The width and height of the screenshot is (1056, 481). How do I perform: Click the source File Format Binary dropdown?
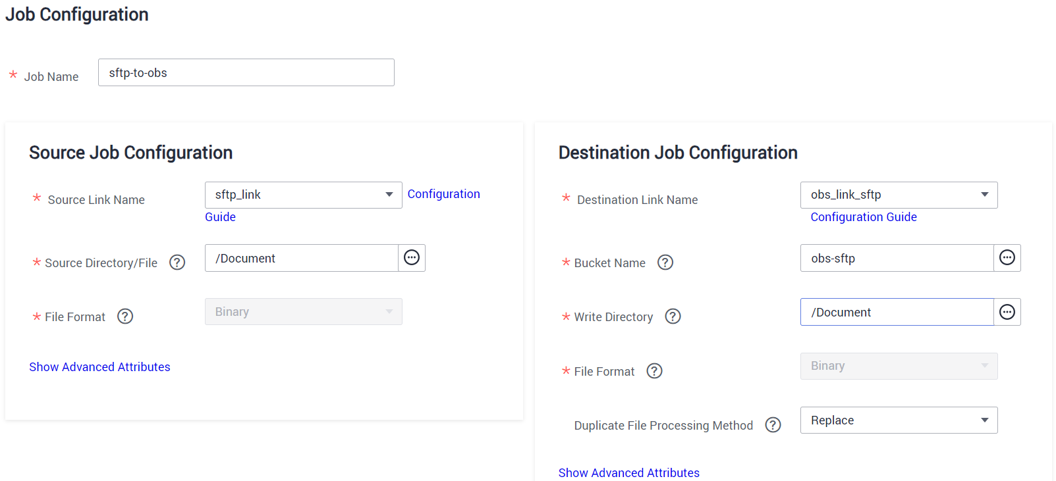303,312
